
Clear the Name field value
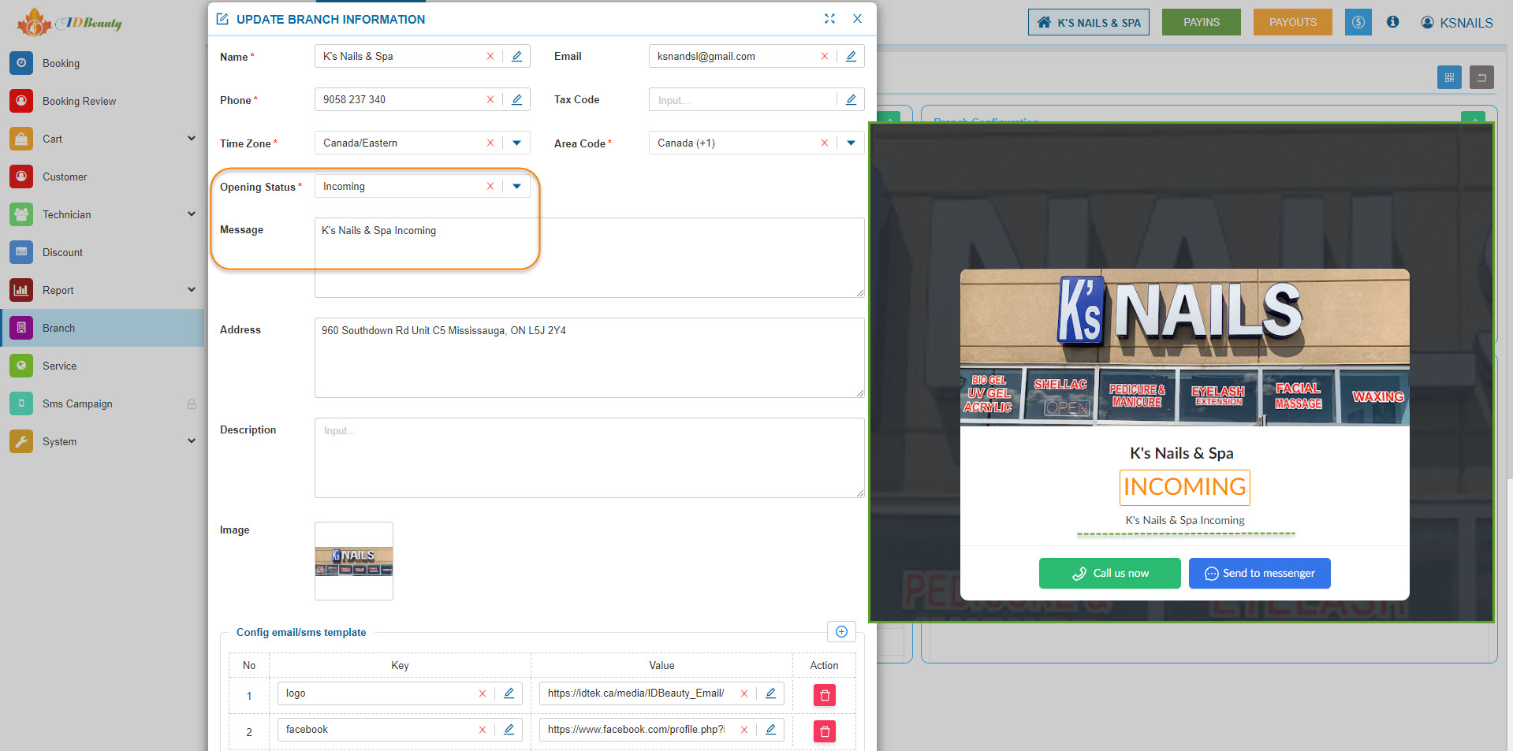490,56
